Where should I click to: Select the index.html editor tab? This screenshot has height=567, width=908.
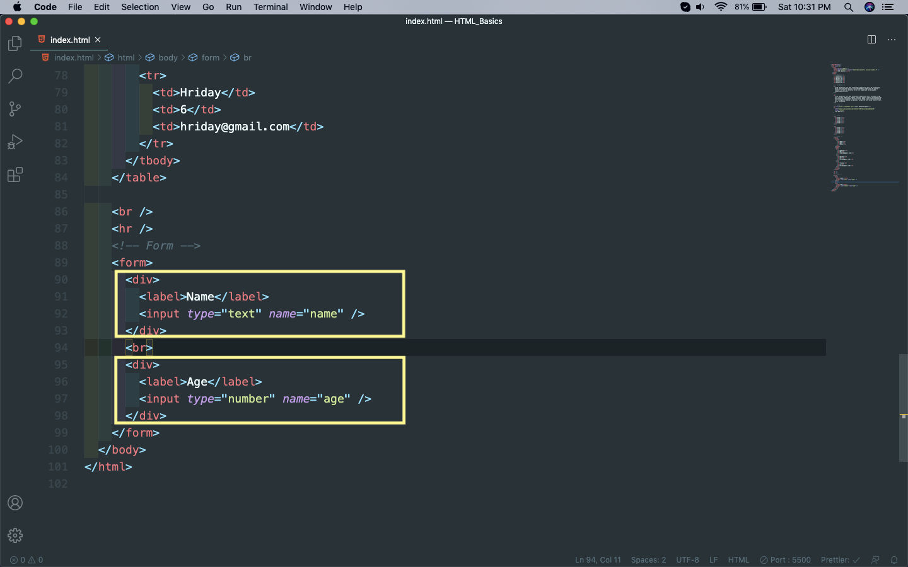coord(69,40)
